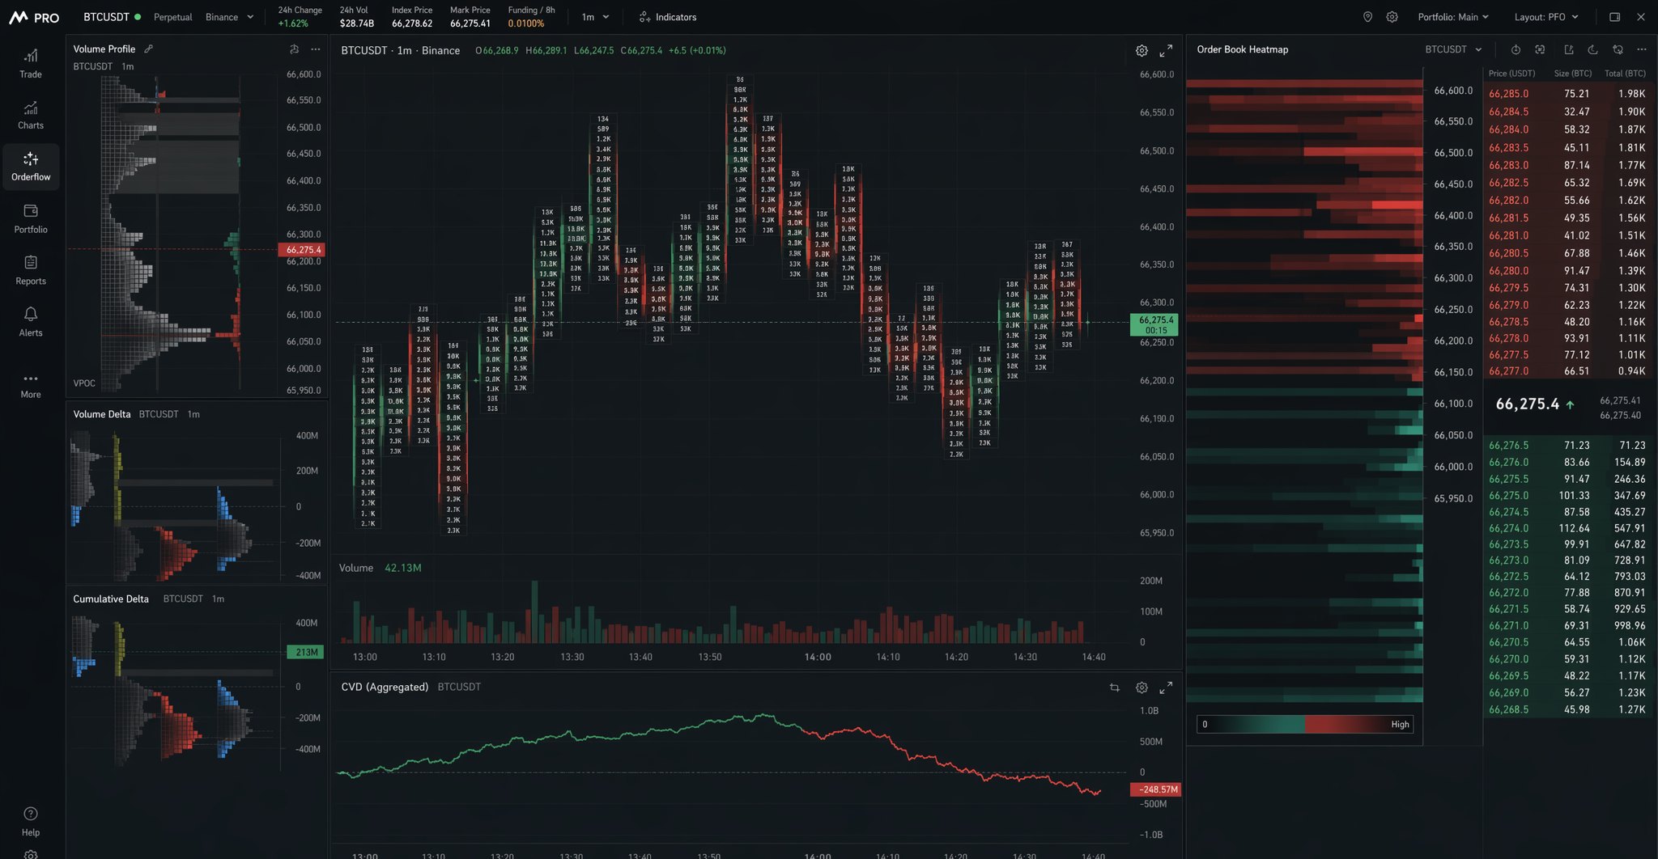Open main chart settings gear
The image size is (1658, 859).
point(1141,50)
